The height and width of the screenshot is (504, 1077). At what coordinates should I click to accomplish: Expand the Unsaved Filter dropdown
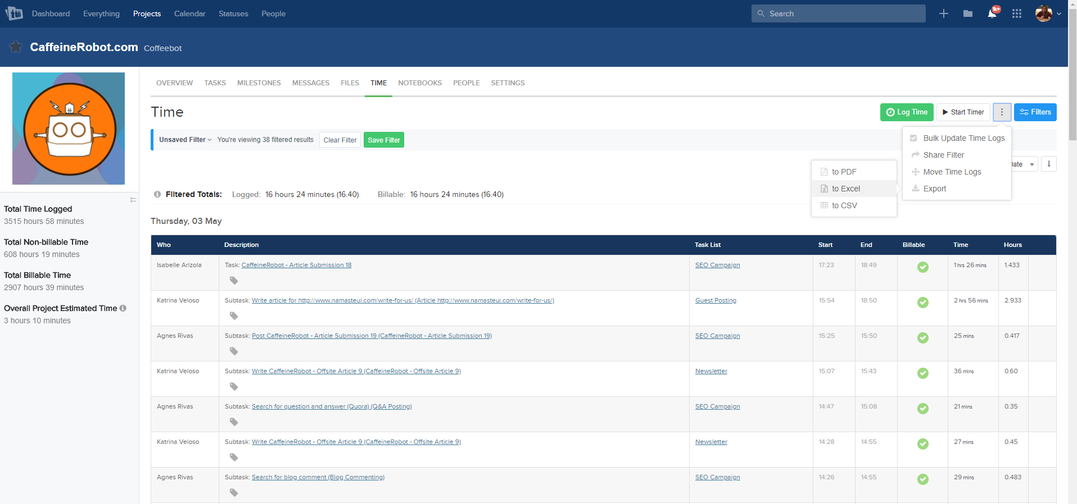coord(185,140)
